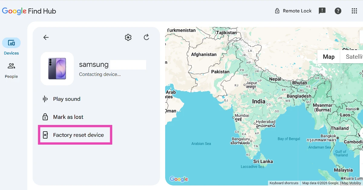The height and width of the screenshot is (190, 363).
Task: Select the Map view type
Action: point(329,57)
